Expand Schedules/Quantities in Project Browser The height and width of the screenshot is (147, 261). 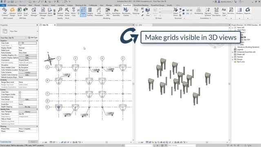[233, 52]
